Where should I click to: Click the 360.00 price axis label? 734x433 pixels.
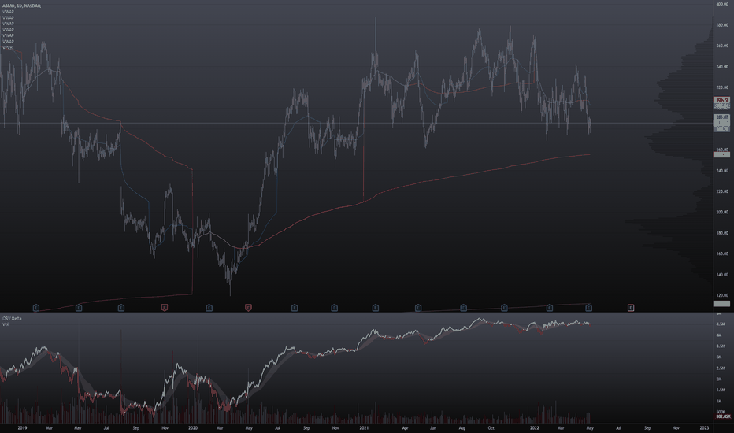point(721,46)
